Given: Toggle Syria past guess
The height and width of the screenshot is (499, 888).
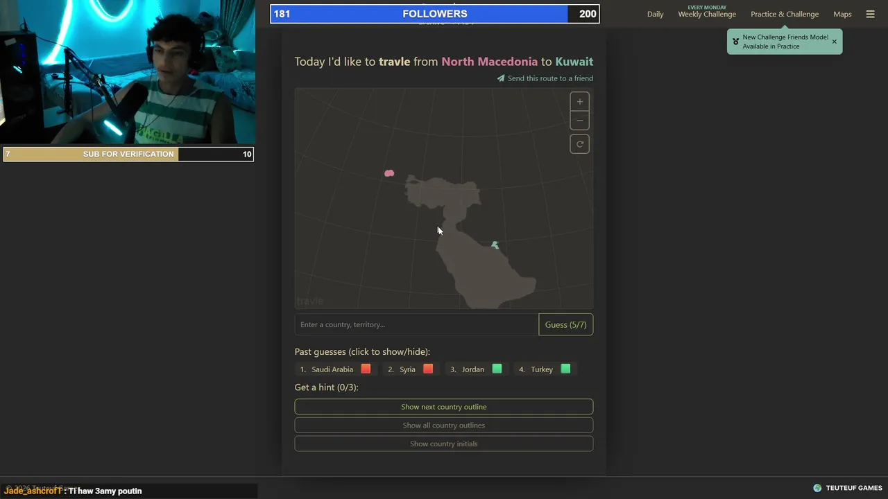Looking at the screenshot, I should pyautogui.click(x=410, y=369).
